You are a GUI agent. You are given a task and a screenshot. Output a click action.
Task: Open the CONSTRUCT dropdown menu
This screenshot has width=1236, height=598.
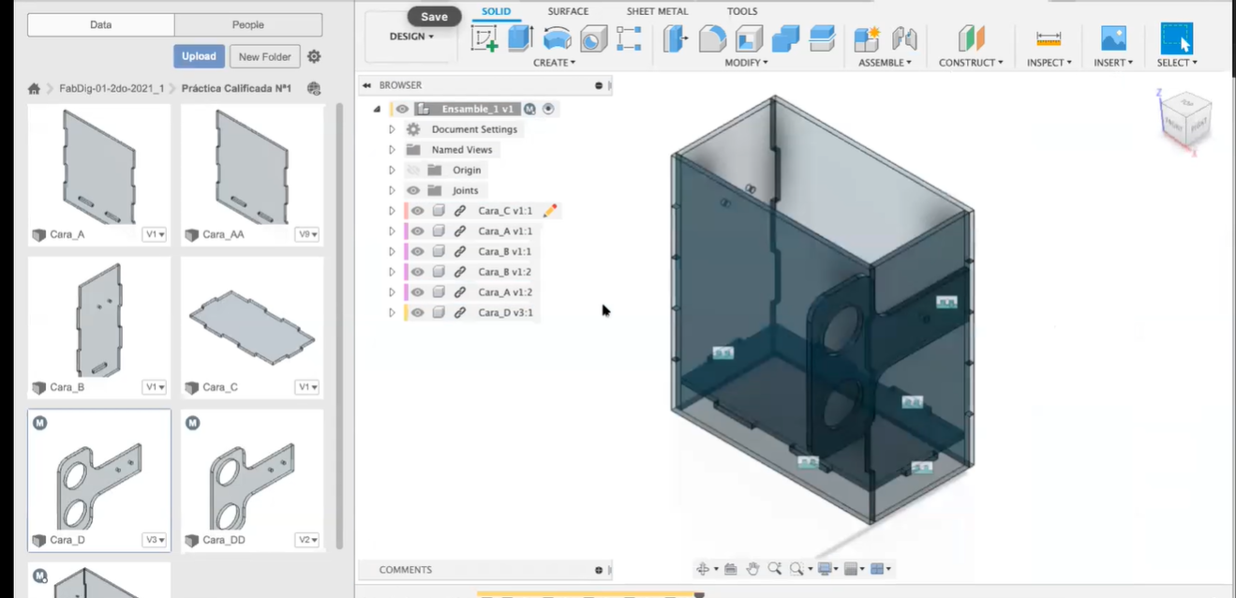pyautogui.click(x=971, y=63)
